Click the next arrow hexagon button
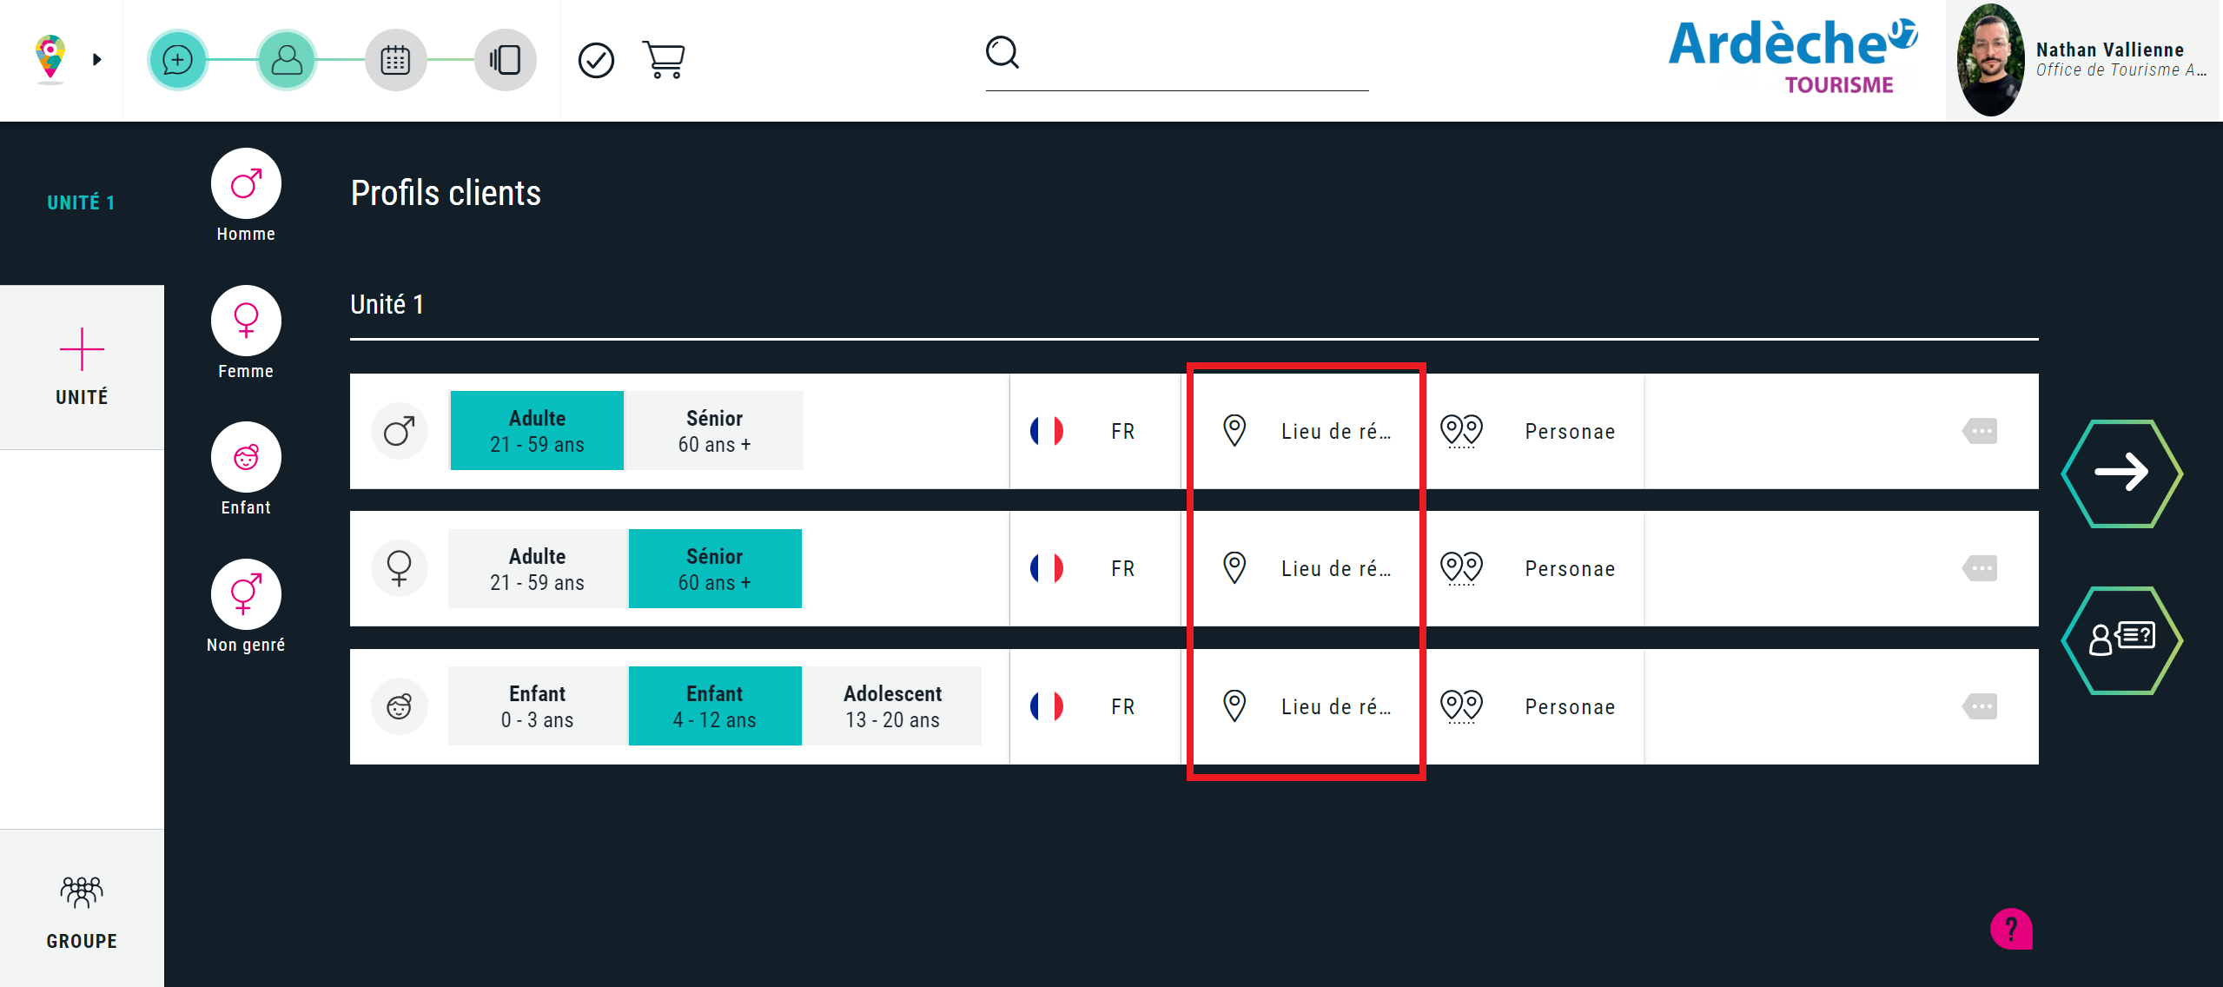The width and height of the screenshot is (2223, 987). (x=2121, y=473)
